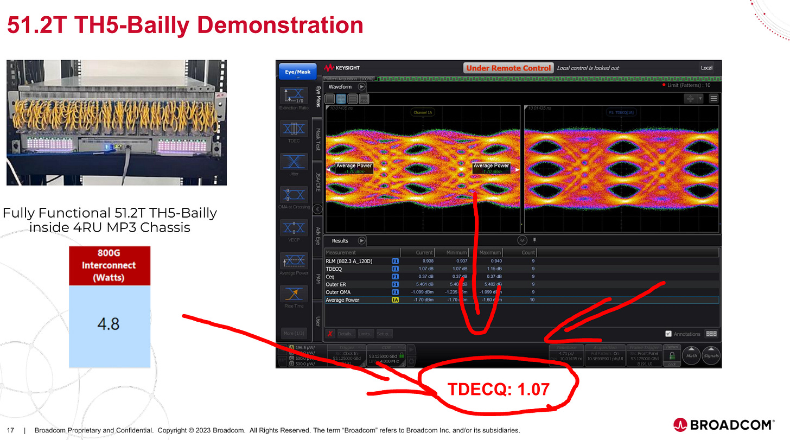This screenshot has width=790, height=440.
Task: Select the VECP measurement icon
Action: 294,227
